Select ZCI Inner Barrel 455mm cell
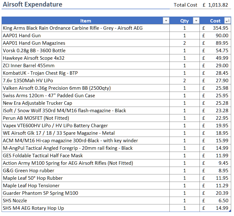This screenshot has height=216, width=234. coord(86,65)
